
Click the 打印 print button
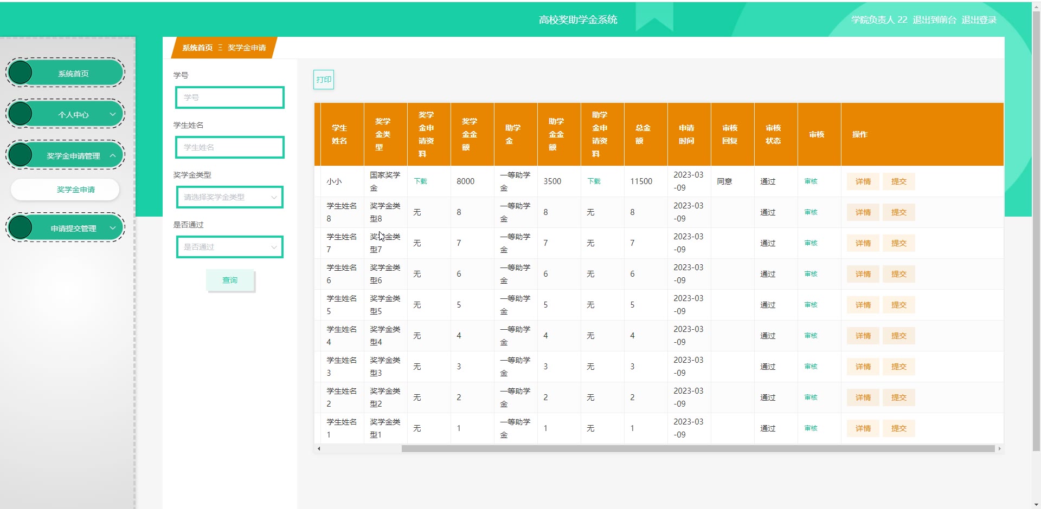(x=324, y=80)
